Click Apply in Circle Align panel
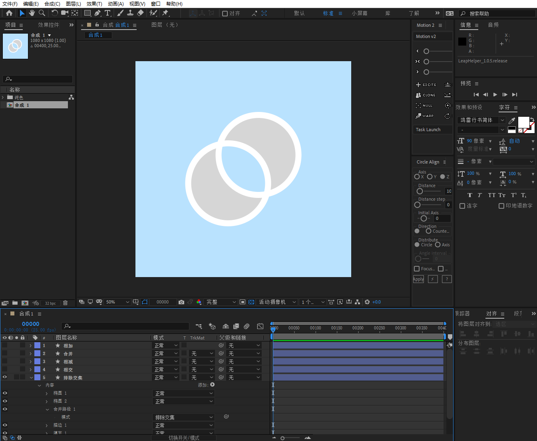537x441 pixels. (418, 279)
